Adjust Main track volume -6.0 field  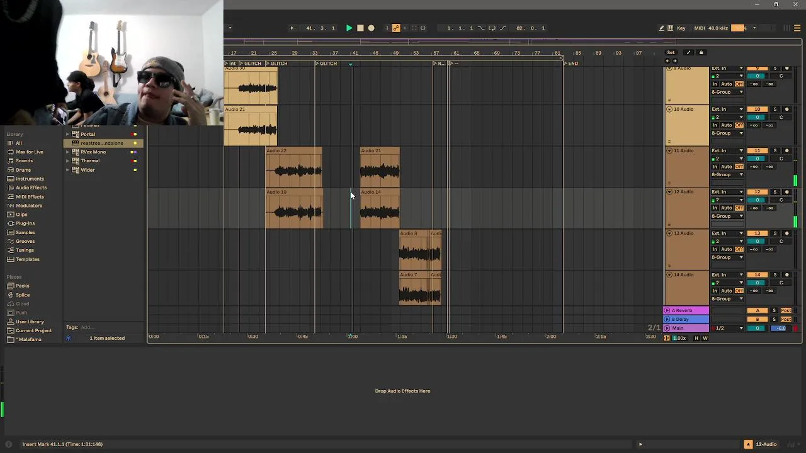(781, 328)
